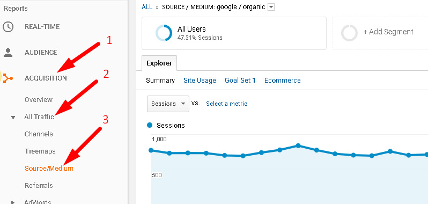Screen dimensions: 428x204
Task: Click the peak data point on Sessions chart
Action: click(298, 145)
